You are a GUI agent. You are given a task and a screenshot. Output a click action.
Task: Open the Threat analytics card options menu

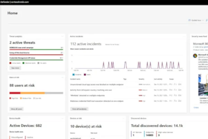click(x=62, y=36)
